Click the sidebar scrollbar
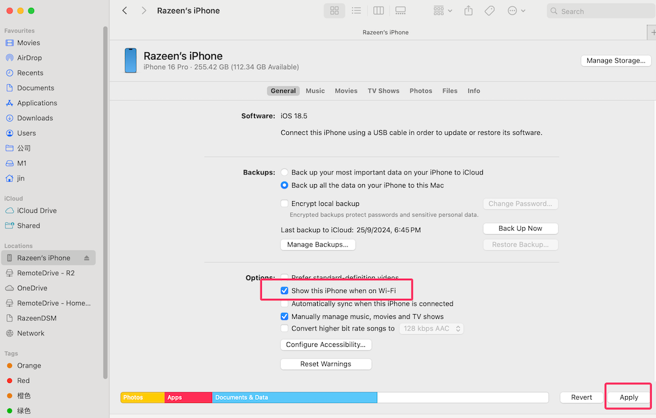The width and height of the screenshot is (656, 418). [x=106, y=203]
